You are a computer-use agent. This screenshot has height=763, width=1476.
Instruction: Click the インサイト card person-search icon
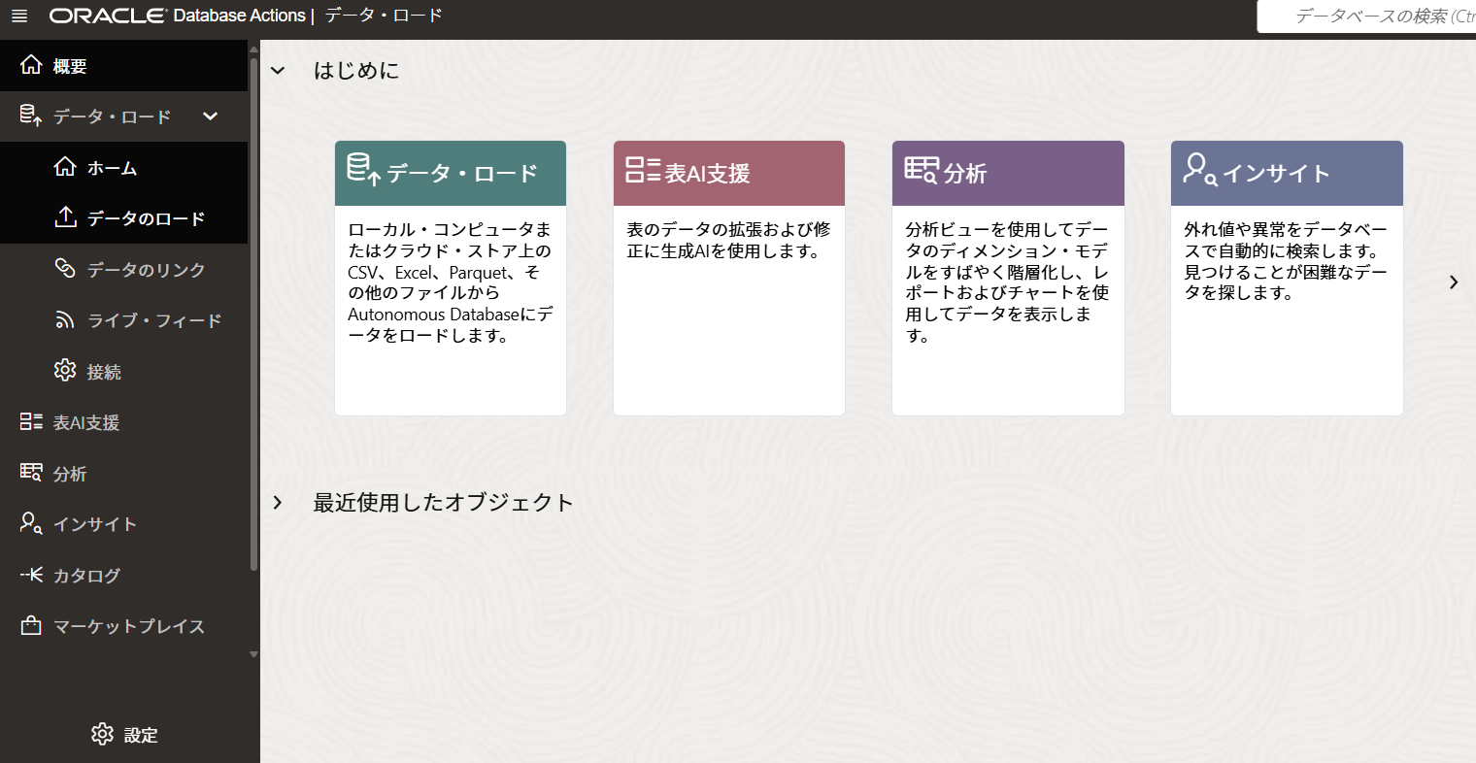point(1200,169)
